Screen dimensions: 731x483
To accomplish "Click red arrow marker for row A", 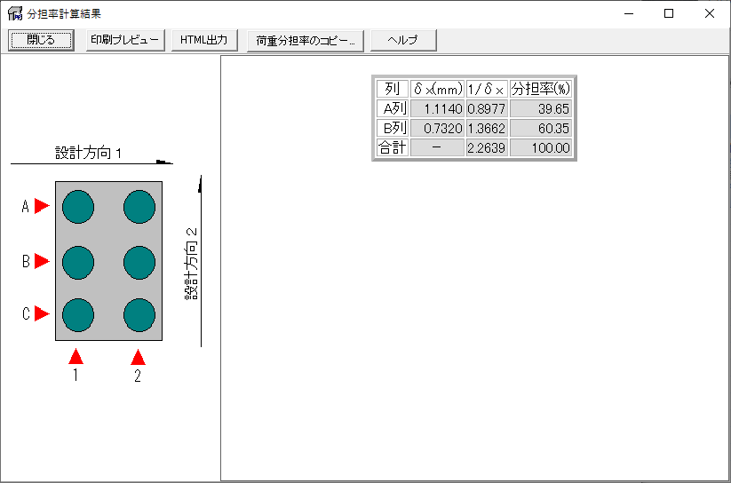I will (42, 206).
